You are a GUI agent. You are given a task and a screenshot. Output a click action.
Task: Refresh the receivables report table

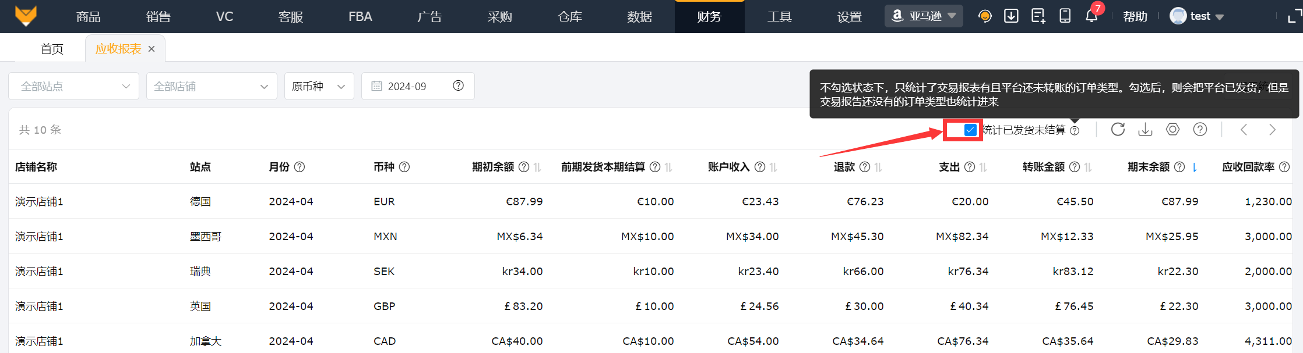[1118, 129]
